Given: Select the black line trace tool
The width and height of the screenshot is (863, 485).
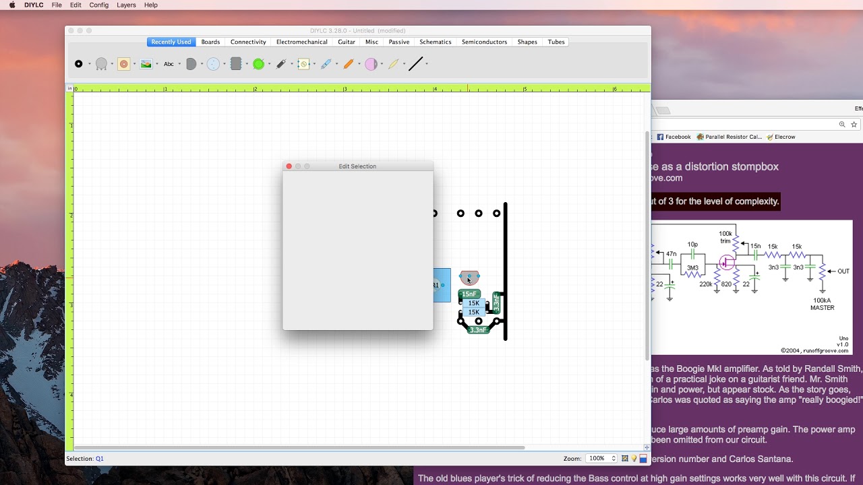Looking at the screenshot, I should tap(415, 64).
